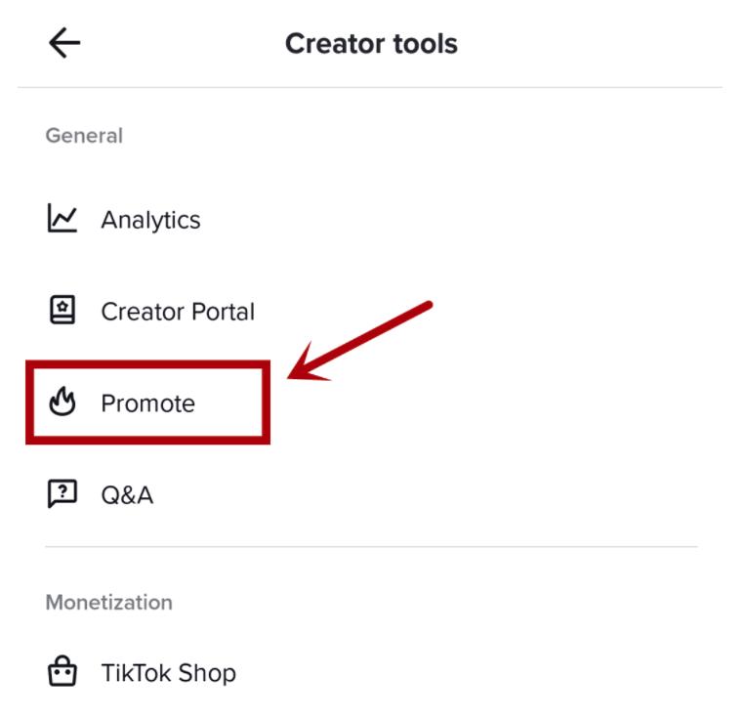Image resolution: width=746 pixels, height=719 pixels.
Task: Open the Creator Portal menu entry
Action: click(178, 312)
